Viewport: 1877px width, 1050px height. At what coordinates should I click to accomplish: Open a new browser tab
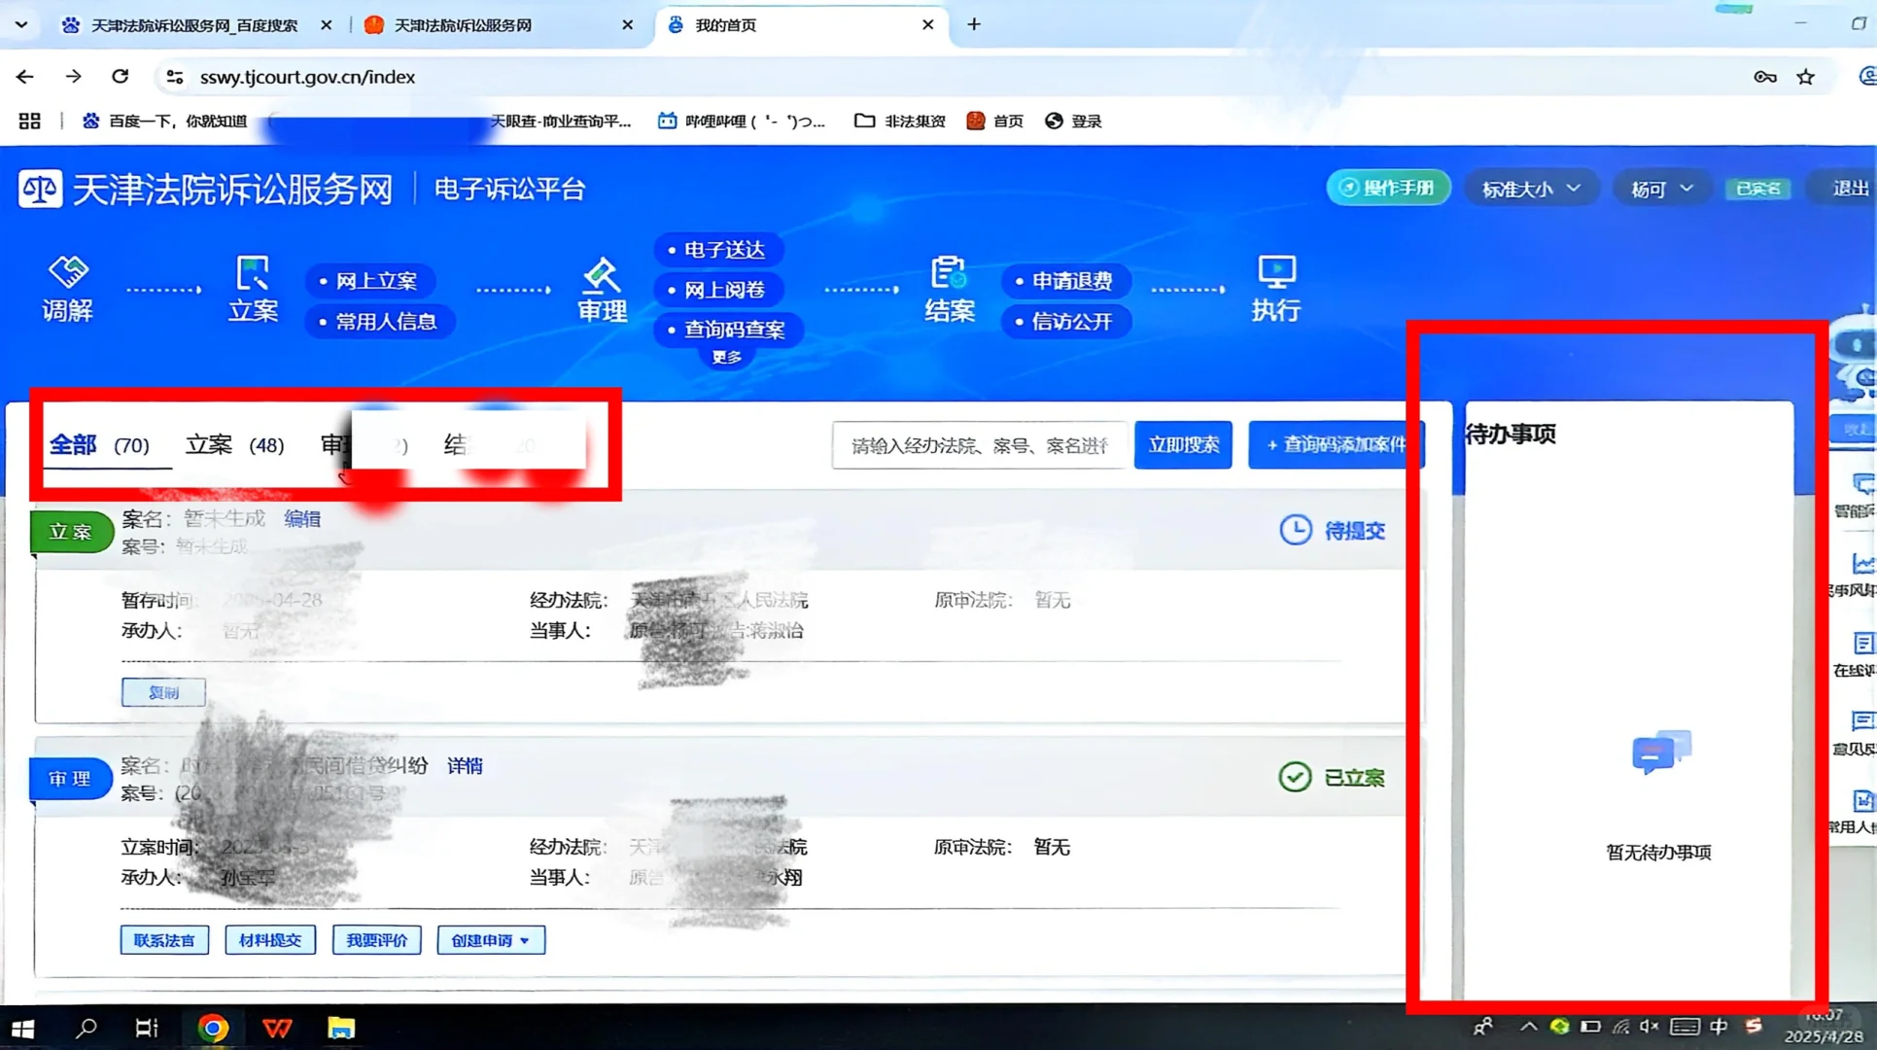point(974,24)
